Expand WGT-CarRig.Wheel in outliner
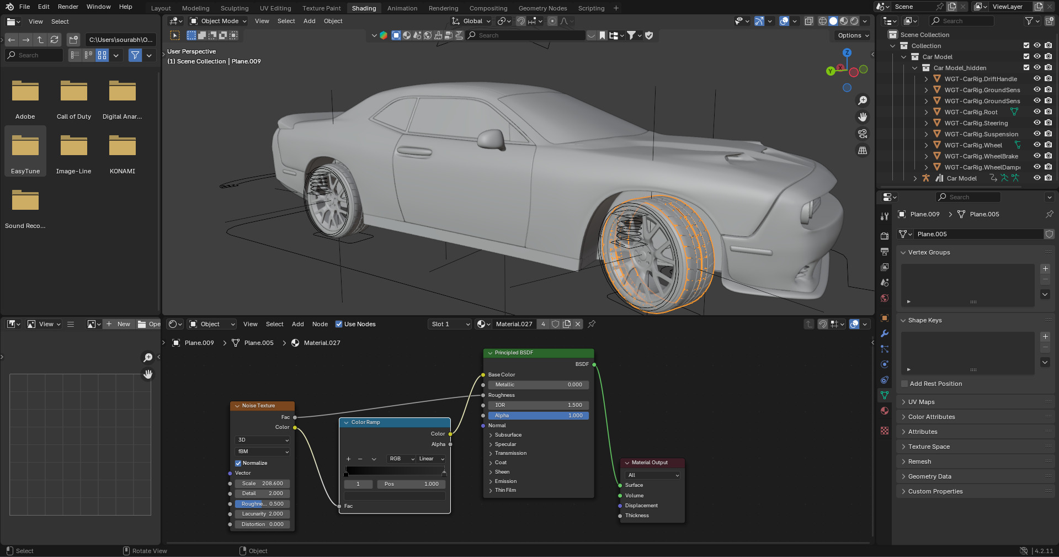The width and height of the screenshot is (1059, 557). 926,145
